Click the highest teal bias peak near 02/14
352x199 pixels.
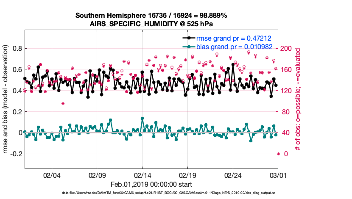(142, 119)
